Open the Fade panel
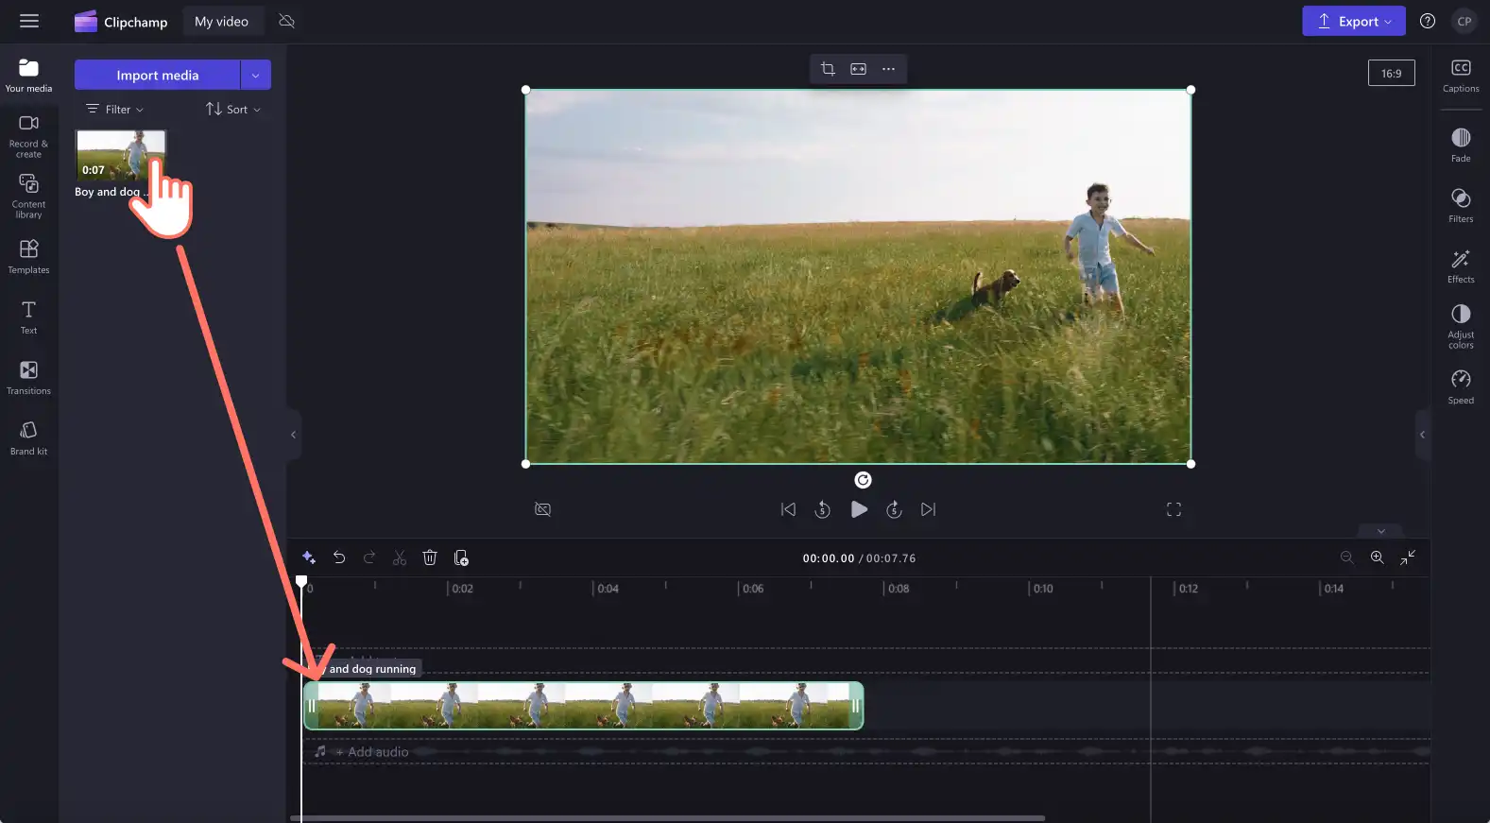Image resolution: width=1490 pixels, height=823 pixels. click(x=1461, y=145)
